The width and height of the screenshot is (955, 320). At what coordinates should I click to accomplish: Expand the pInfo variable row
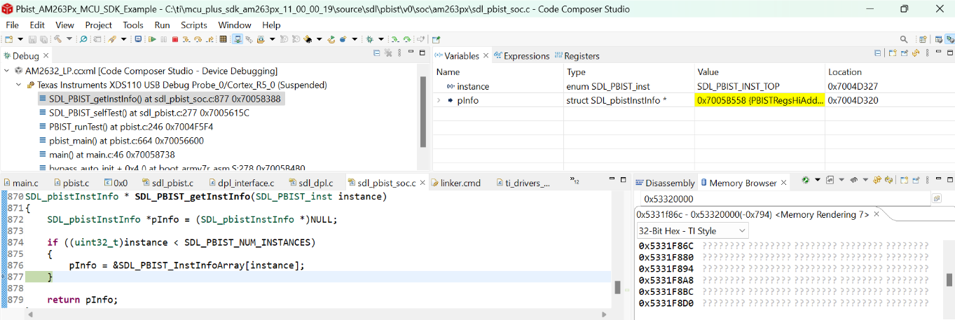439,100
